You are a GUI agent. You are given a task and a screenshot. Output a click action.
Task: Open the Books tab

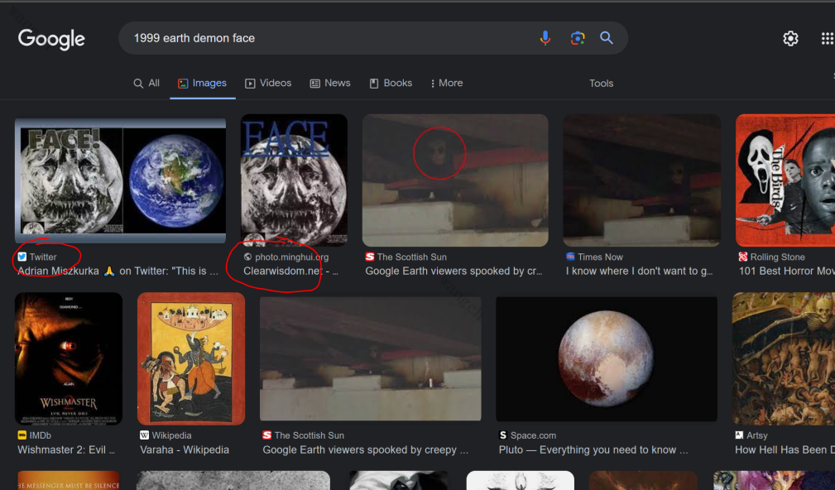click(x=391, y=83)
